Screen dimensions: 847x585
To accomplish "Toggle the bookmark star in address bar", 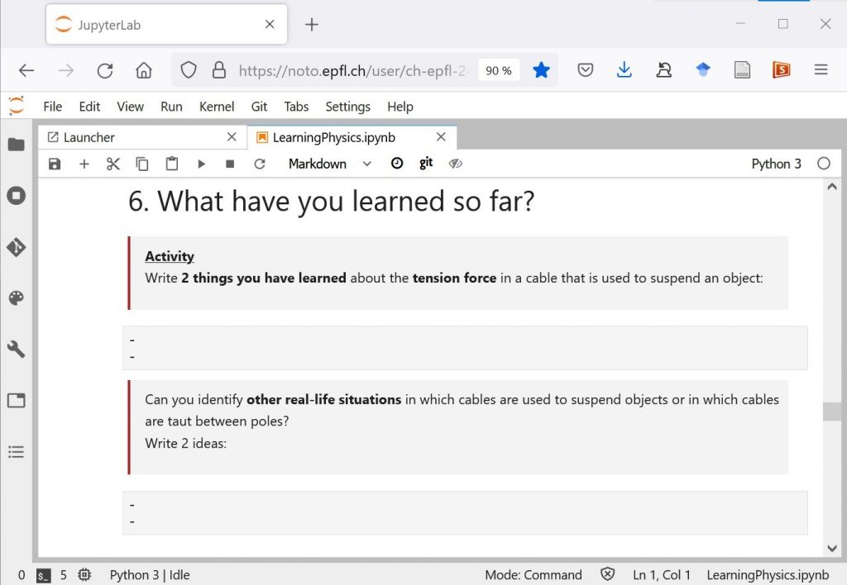I will click(x=541, y=70).
